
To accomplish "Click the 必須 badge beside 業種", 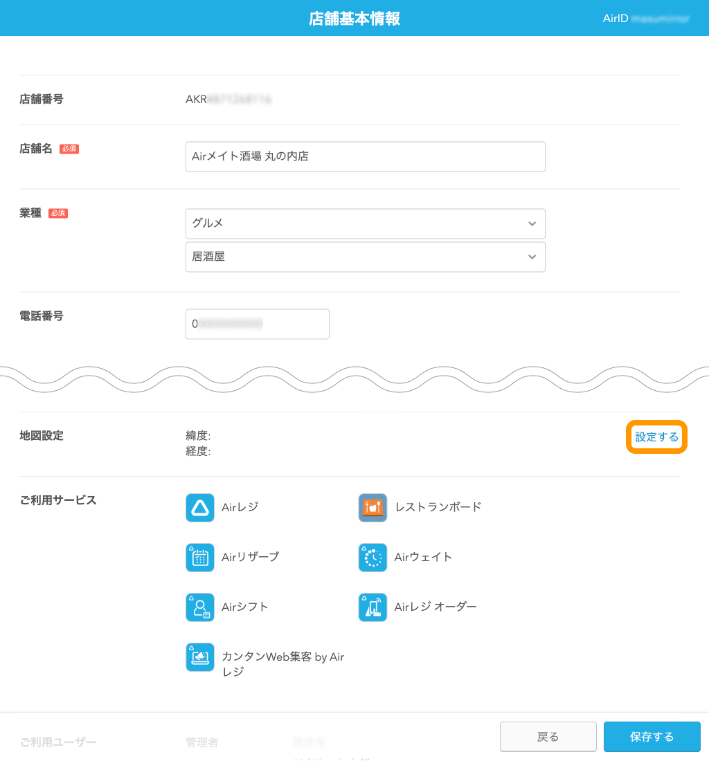I will tap(58, 213).
